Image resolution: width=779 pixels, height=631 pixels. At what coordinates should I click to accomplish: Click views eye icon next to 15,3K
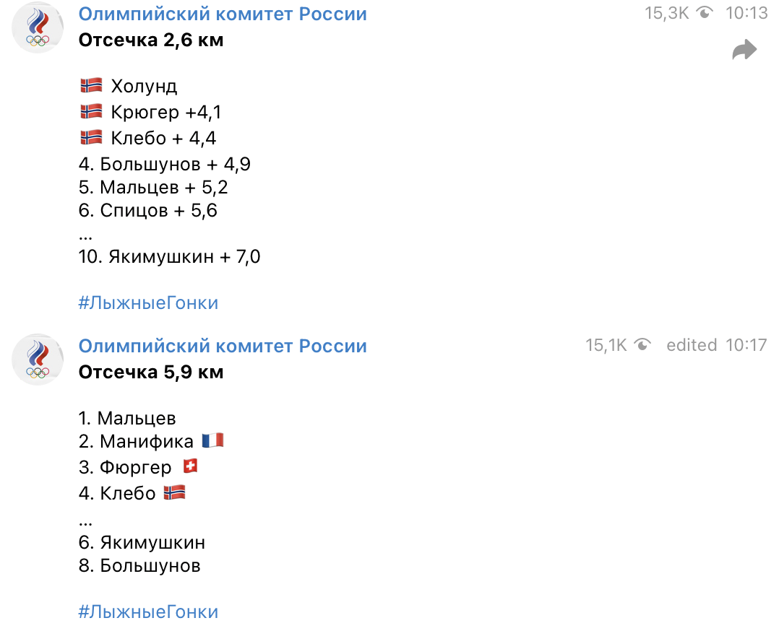pos(706,13)
